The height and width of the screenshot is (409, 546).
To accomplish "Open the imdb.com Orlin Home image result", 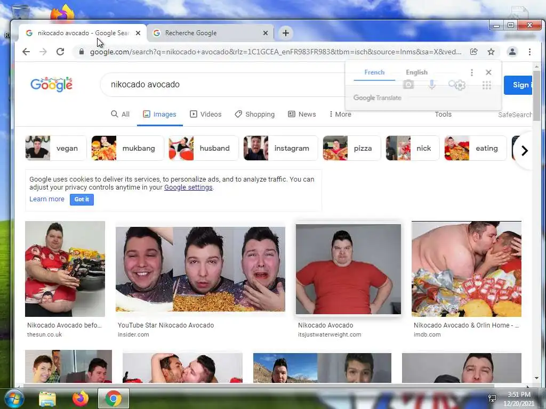I will [x=467, y=269].
